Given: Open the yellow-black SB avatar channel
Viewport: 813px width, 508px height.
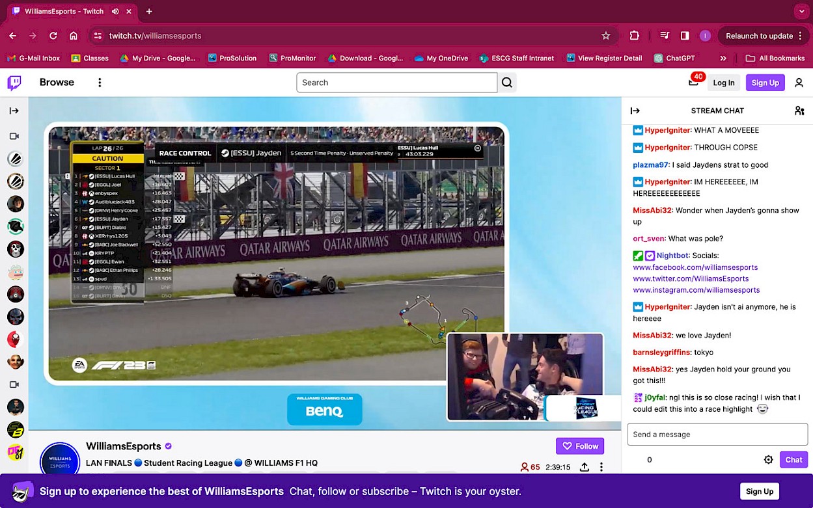Looking at the screenshot, I should coord(16,429).
